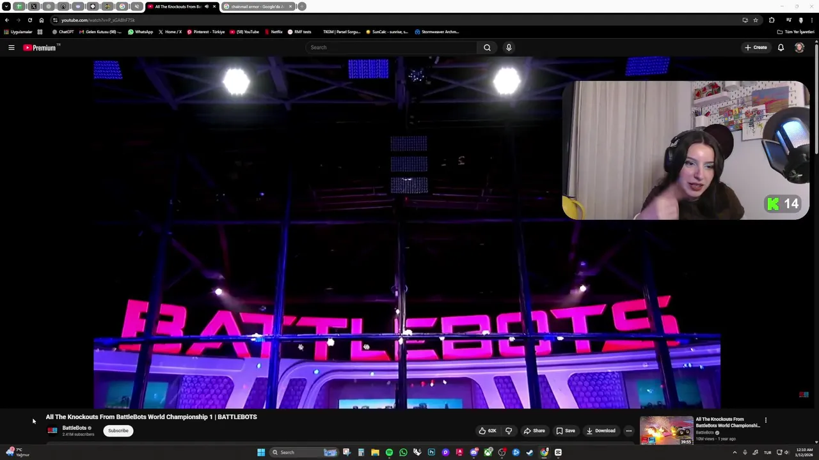The height and width of the screenshot is (460, 819).
Task: Go back in browser history
Action: point(7,20)
